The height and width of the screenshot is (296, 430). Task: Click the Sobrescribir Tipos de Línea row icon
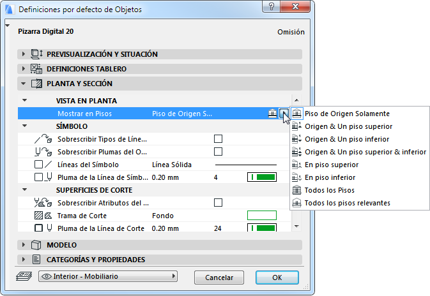tap(43, 139)
